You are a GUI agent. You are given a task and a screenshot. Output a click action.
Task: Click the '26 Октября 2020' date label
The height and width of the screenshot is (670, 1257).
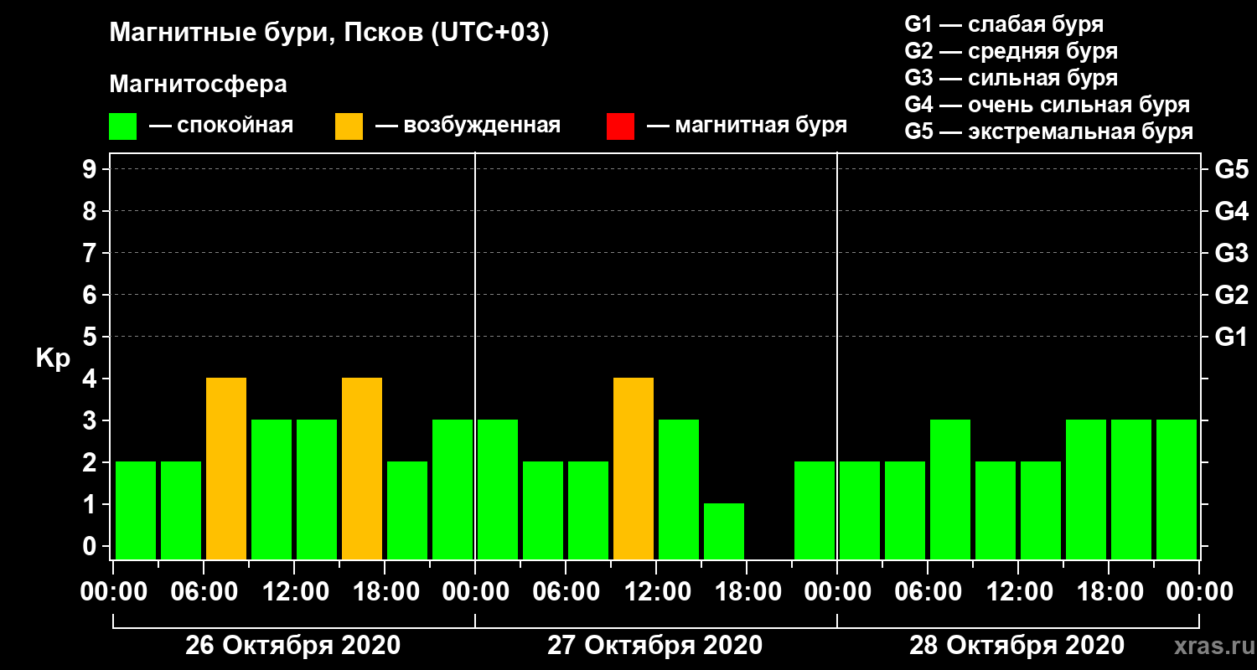click(x=292, y=646)
